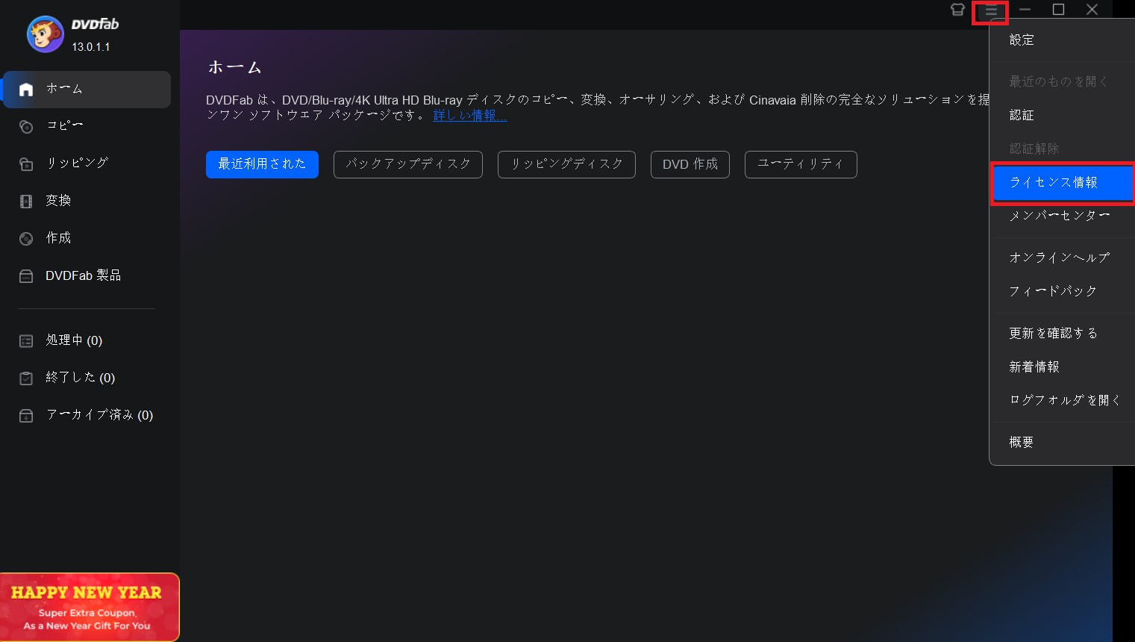The image size is (1135, 642).
Task: Click the hamburger menu icon in title bar
Action: point(991,11)
